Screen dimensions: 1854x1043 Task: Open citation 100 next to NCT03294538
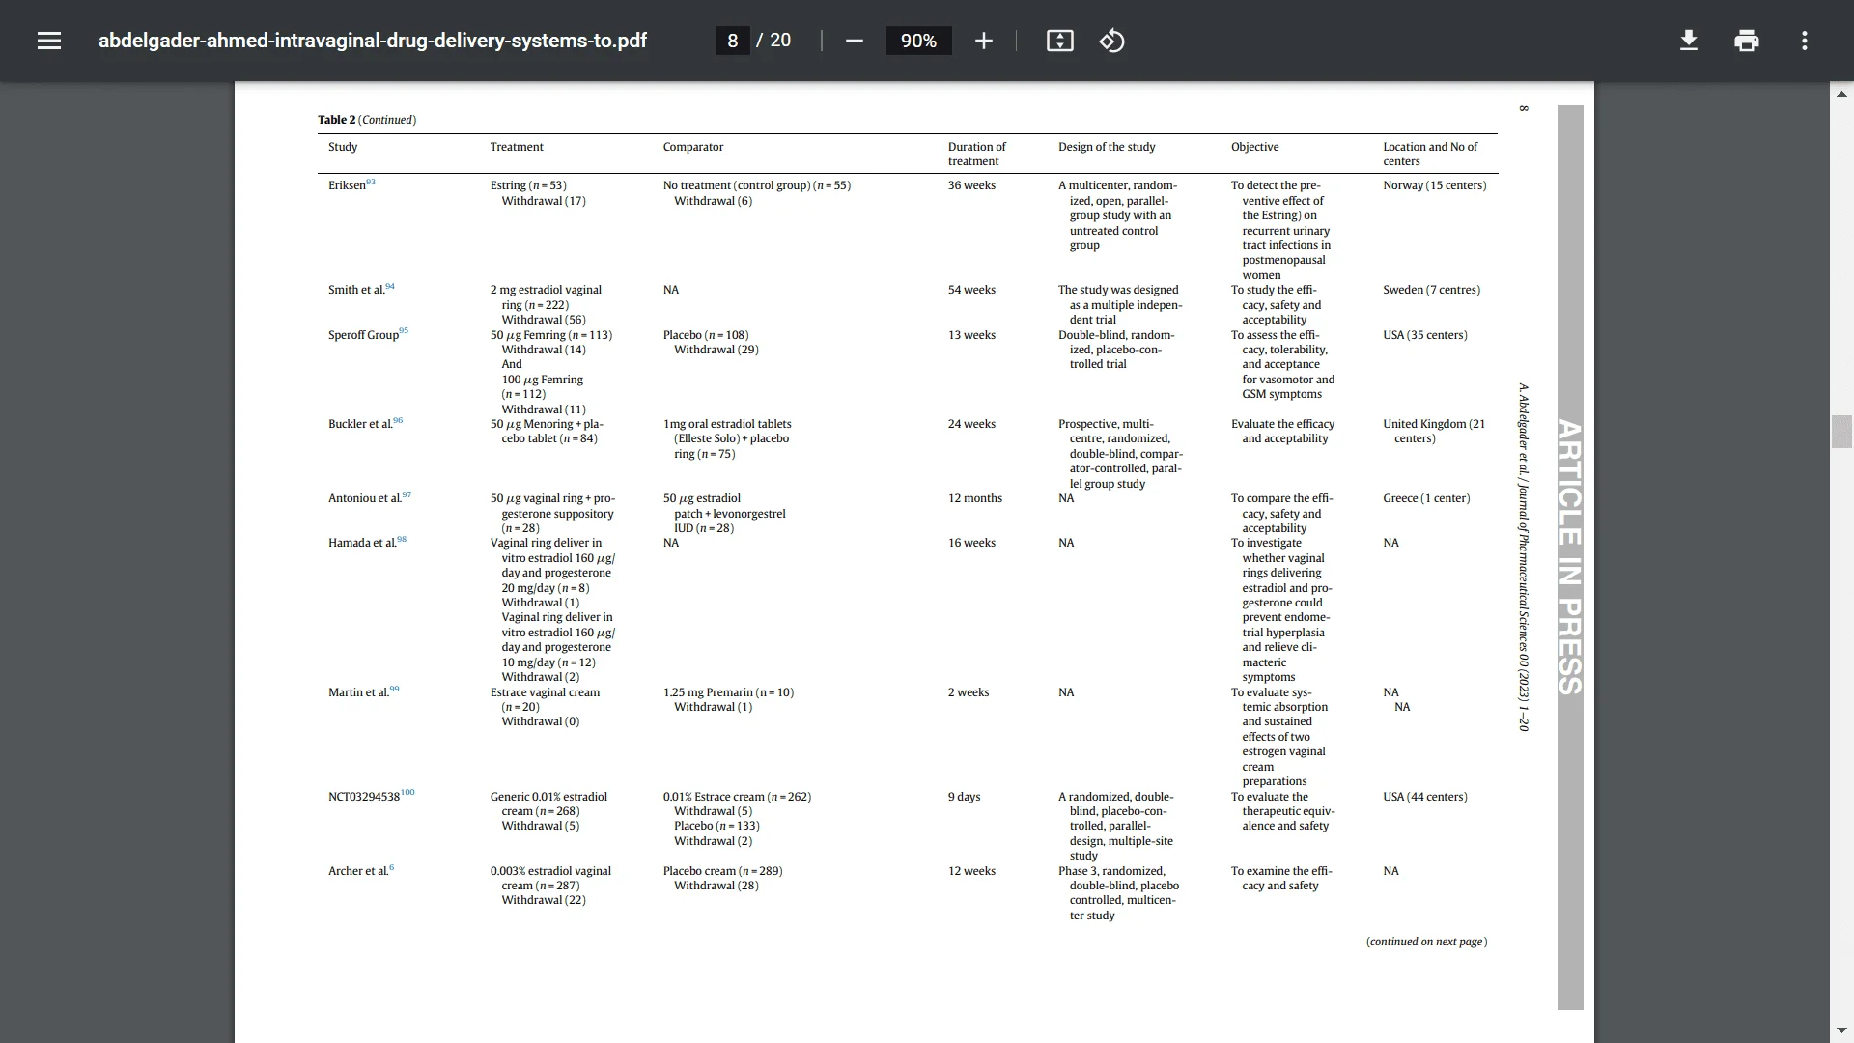click(x=407, y=792)
